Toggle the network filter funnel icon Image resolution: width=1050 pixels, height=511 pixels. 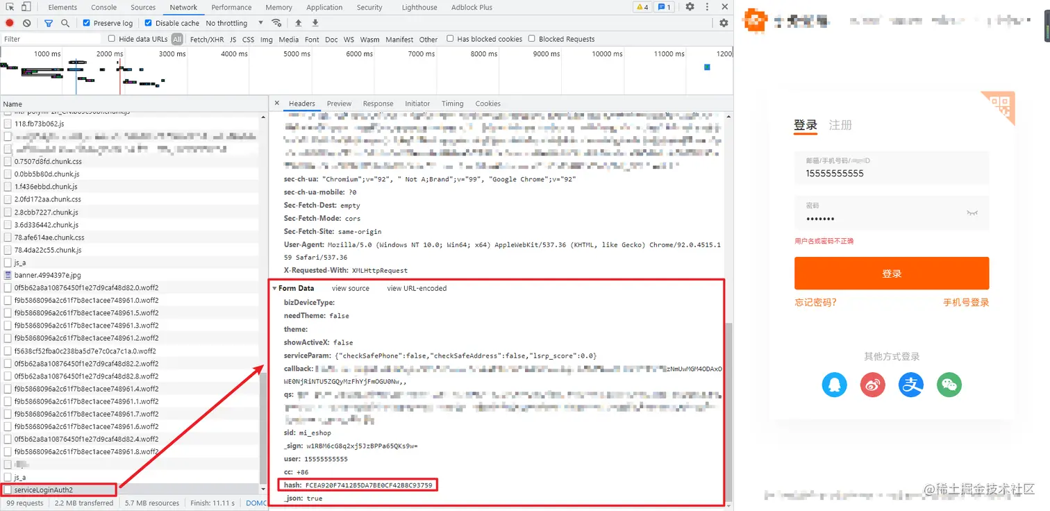coord(49,23)
